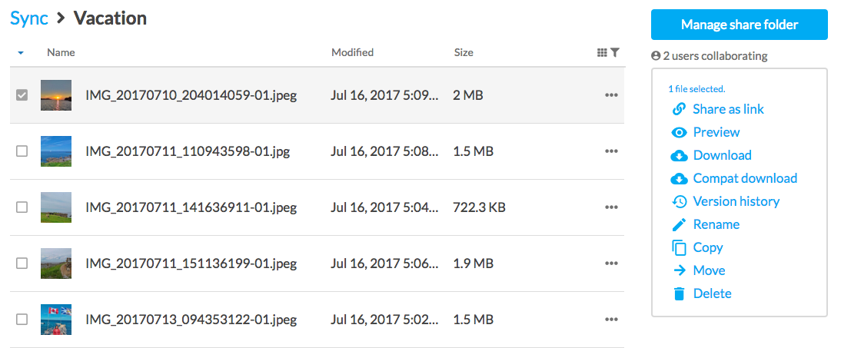
Task: Go back to Sync breadcrumb link
Action: [x=29, y=18]
